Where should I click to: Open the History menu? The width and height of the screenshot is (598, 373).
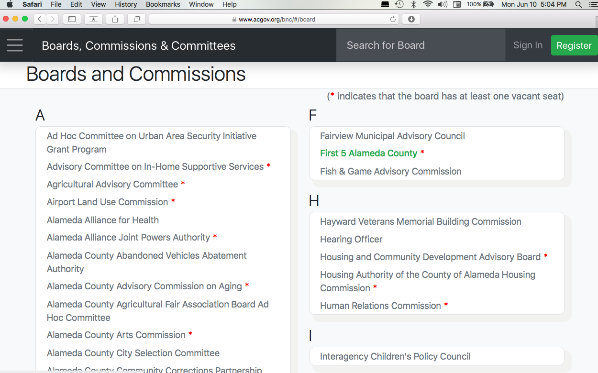(126, 4)
